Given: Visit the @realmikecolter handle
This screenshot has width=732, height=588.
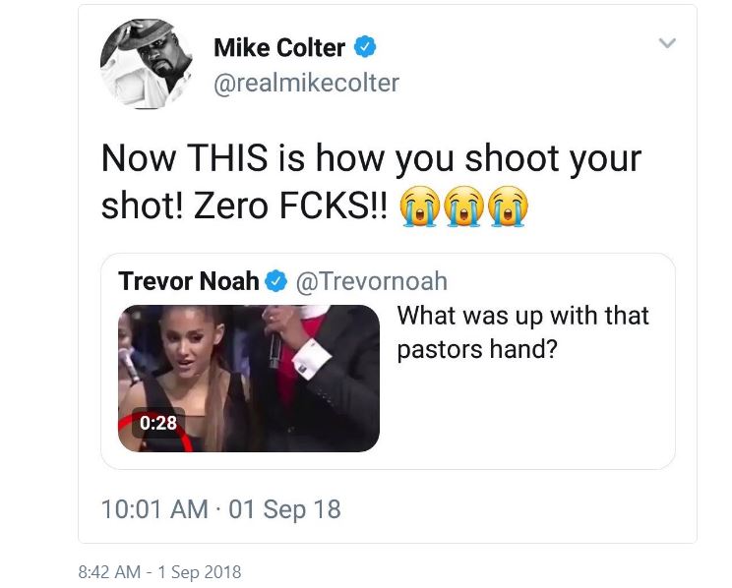Looking at the screenshot, I should [x=306, y=83].
